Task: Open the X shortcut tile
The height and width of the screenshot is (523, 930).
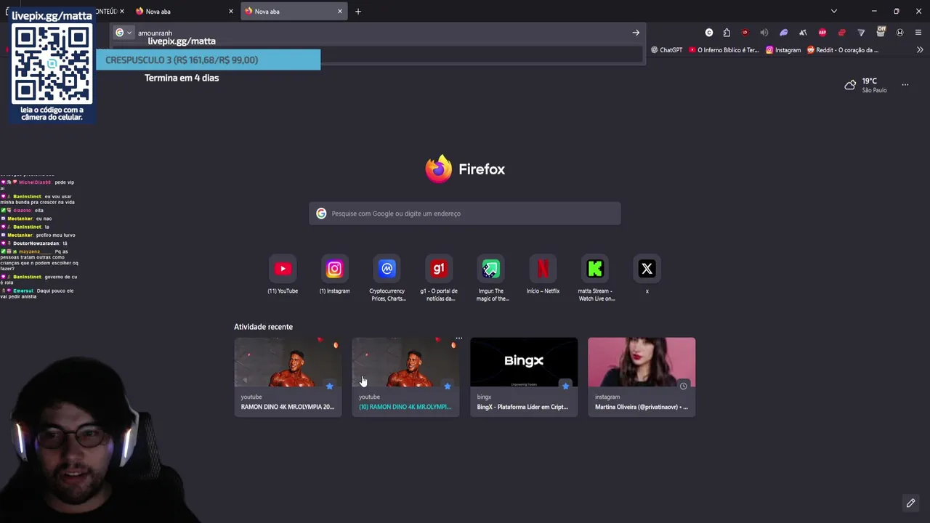Action: [x=647, y=269]
